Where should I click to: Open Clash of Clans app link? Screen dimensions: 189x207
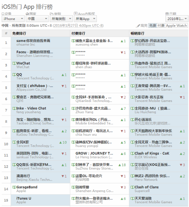(x=147, y=187)
